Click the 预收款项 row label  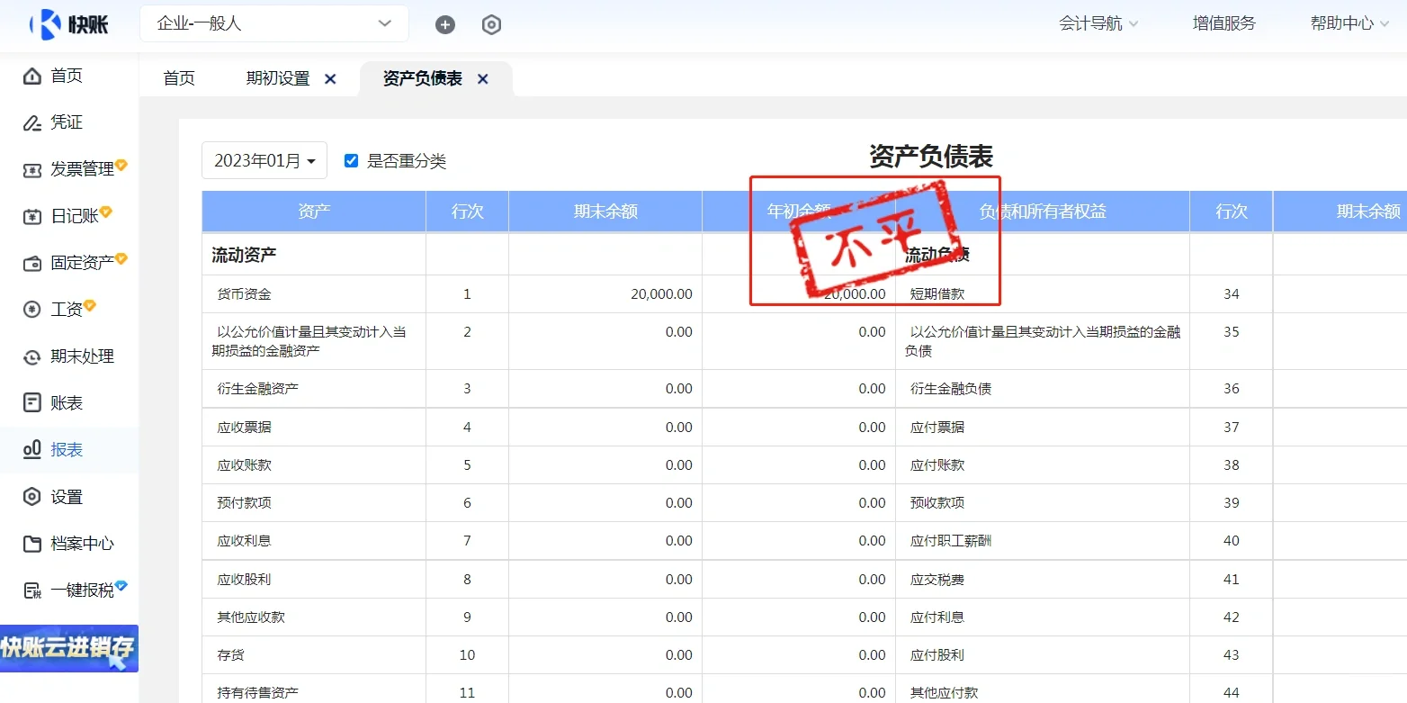click(937, 503)
